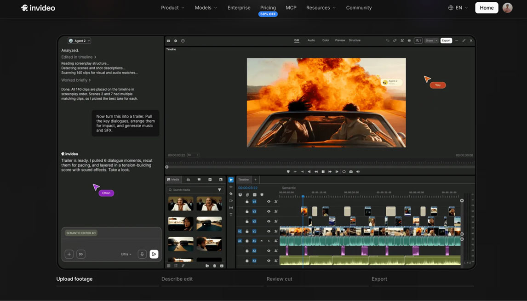The image size is (527, 301).
Task: Select the Text tool T icon
Action: tap(231, 215)
